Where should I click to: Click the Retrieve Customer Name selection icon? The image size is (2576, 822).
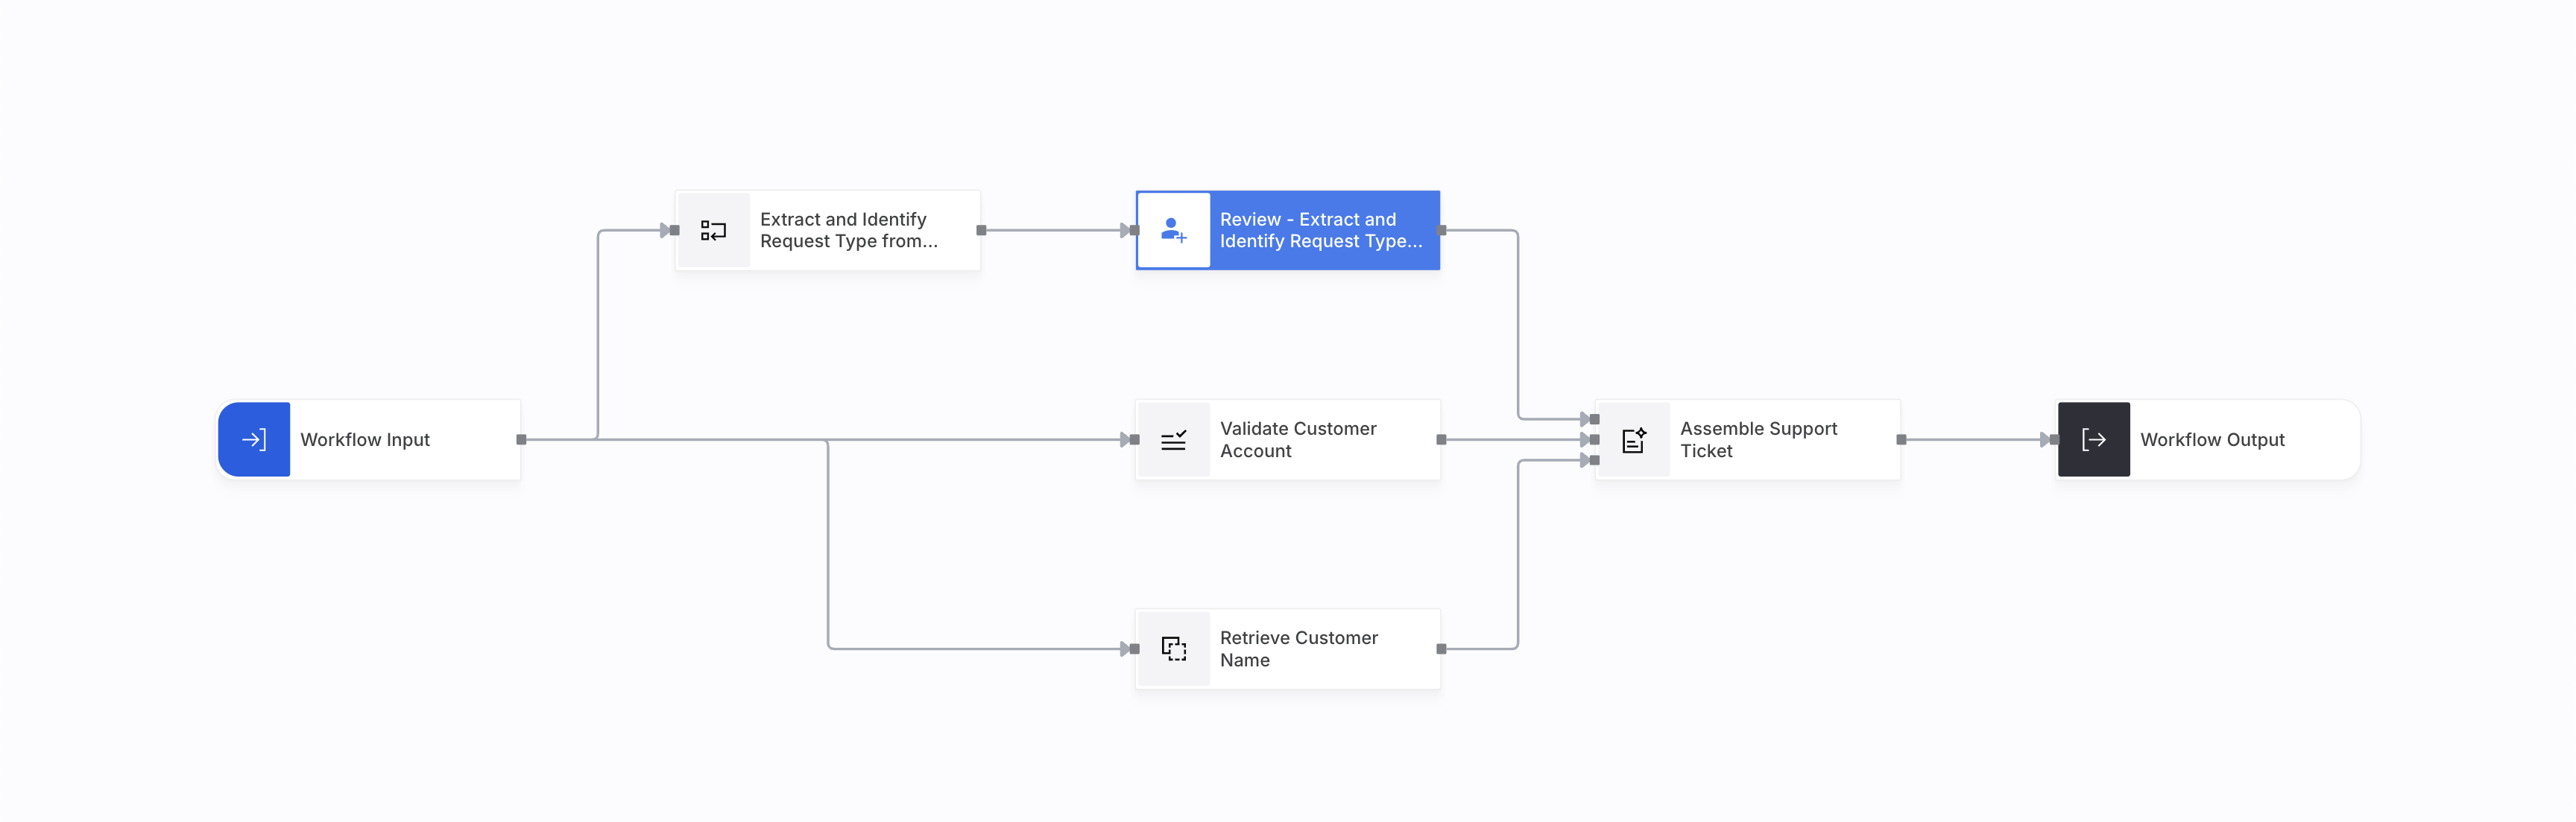click(1173, 649)
